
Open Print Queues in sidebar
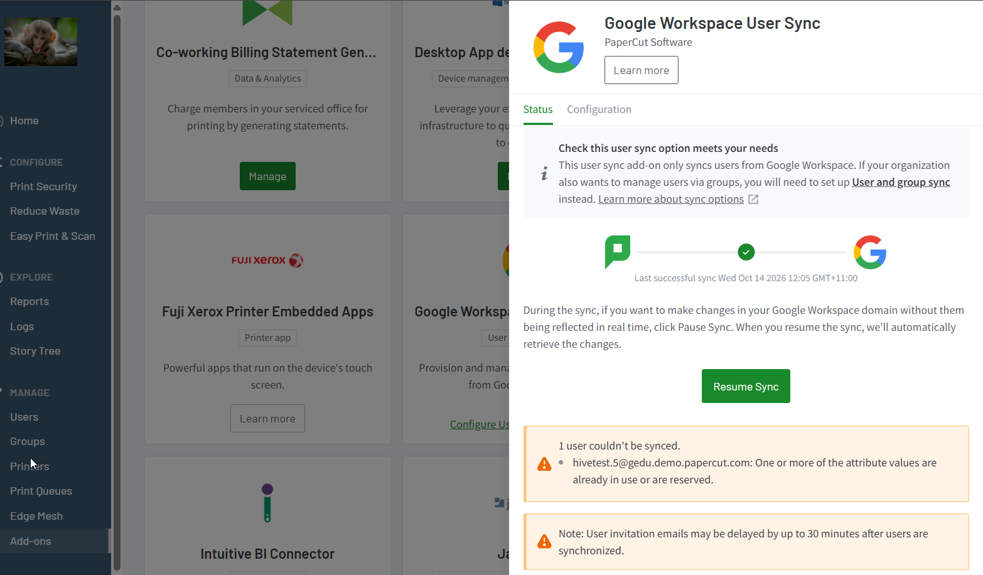click(x=41, y=491)
